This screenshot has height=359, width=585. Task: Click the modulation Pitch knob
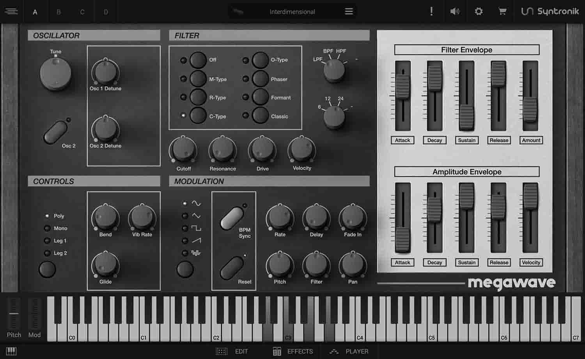280,265
